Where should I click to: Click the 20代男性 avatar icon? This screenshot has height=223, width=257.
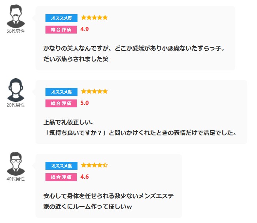16,90
